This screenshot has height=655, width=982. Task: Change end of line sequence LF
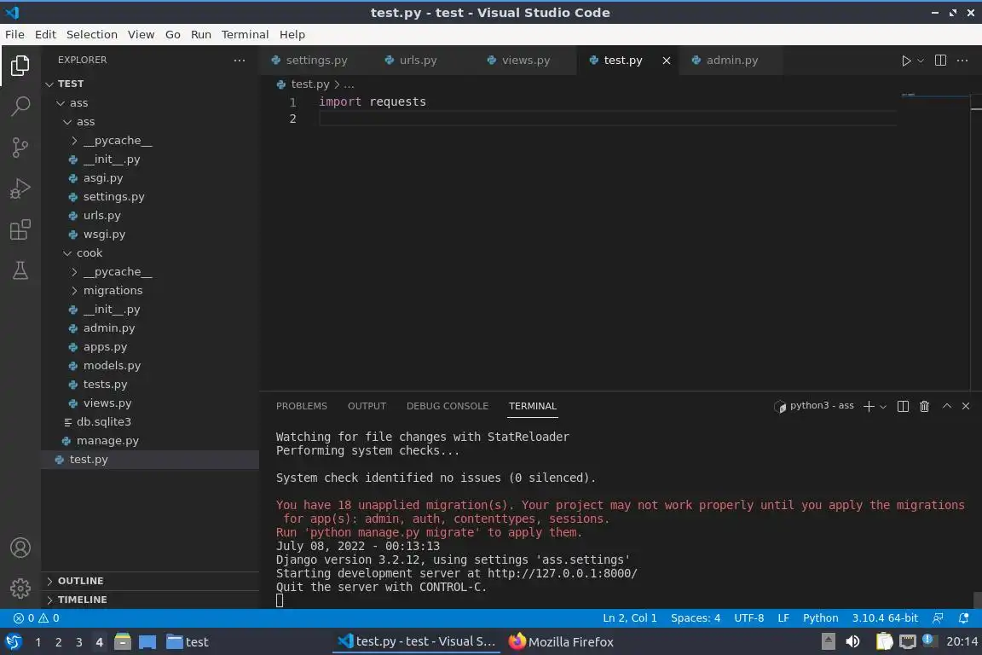(x=783, y=618)
